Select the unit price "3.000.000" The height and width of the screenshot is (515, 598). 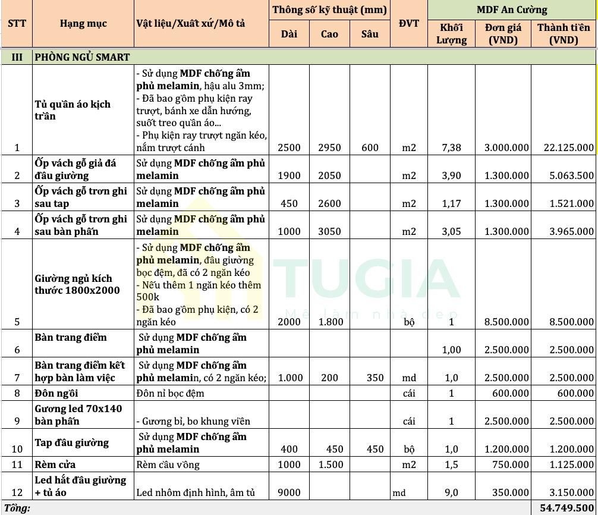[506, 147]
